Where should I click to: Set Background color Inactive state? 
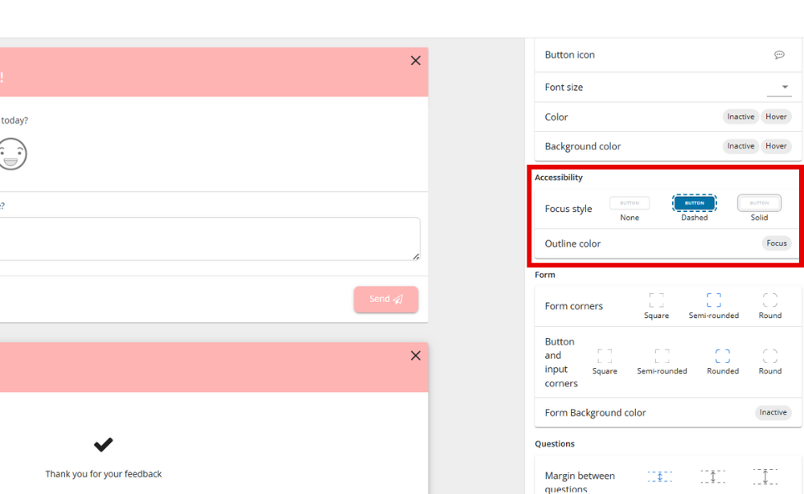(740, 146)
